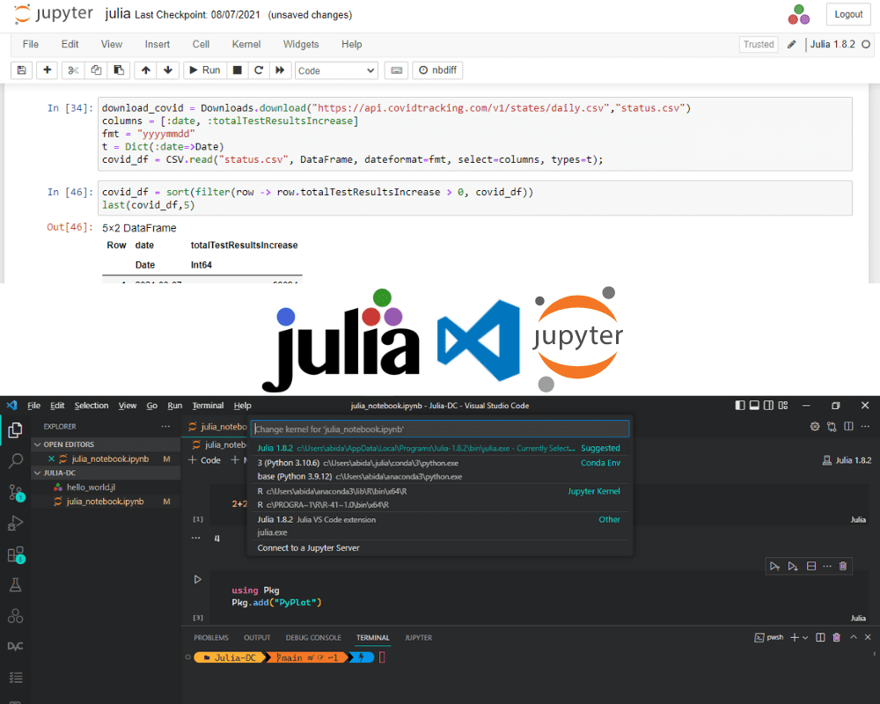
Task: Split the cell using the cell toolbar icon
Action: [x=811, y=566]
